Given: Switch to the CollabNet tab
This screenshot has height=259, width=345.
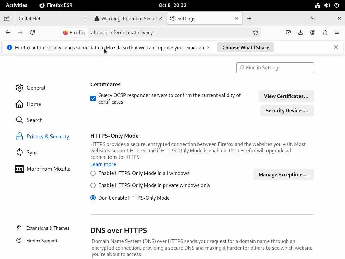Looking at the screenshot, I should 47,18.
